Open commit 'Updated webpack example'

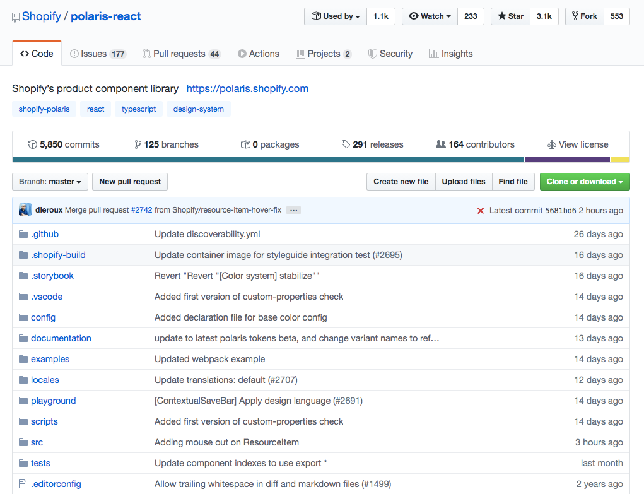point(210,359)
